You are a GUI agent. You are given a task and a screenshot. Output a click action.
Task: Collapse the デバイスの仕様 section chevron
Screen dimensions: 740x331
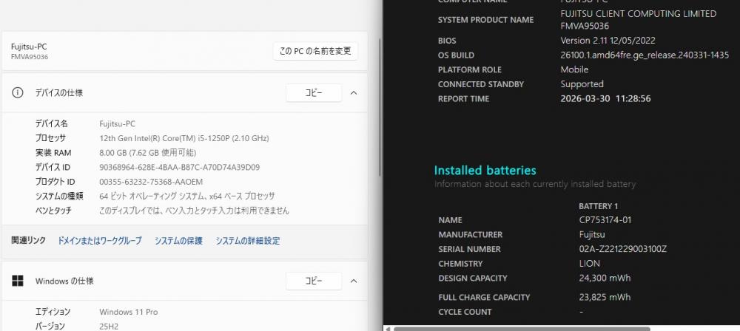point(354,93)
